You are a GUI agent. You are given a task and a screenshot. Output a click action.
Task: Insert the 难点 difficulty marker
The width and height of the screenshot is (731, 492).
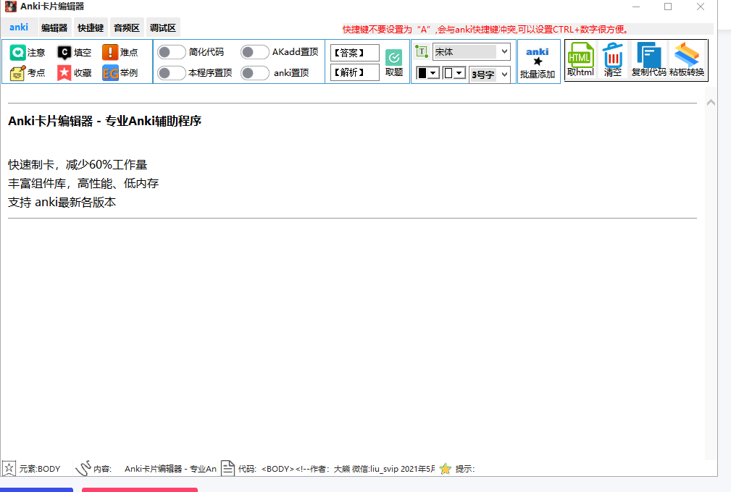coord(120,53)
